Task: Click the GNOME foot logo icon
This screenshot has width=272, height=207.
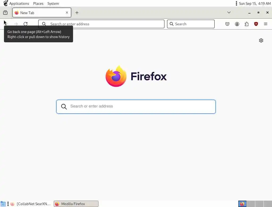Action: coord(6,3)
